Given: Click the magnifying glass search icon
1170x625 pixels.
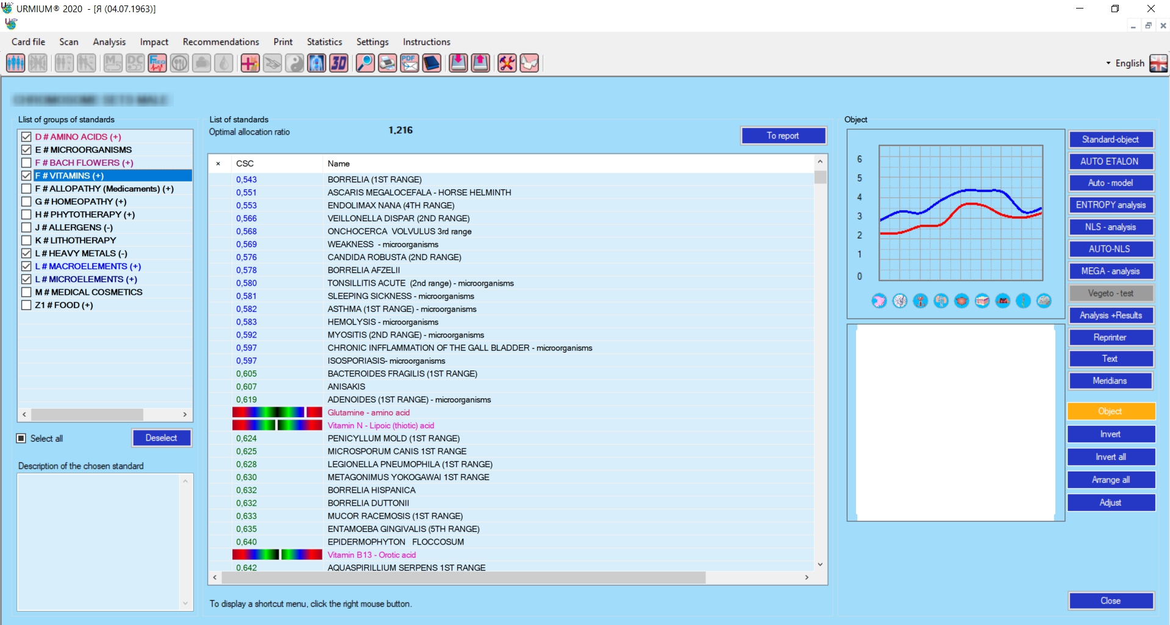Looking at the screenshot, I should tap(365, 63).
